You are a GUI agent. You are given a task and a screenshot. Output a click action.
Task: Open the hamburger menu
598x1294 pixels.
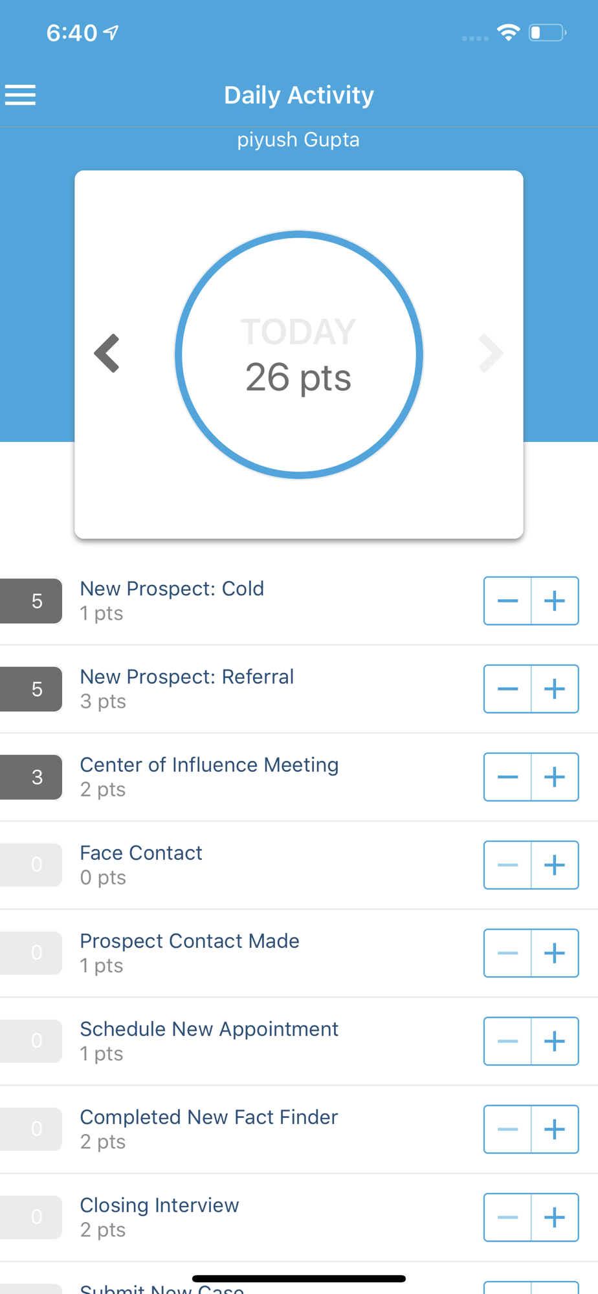pyautogui.click(x=21, y=95)
